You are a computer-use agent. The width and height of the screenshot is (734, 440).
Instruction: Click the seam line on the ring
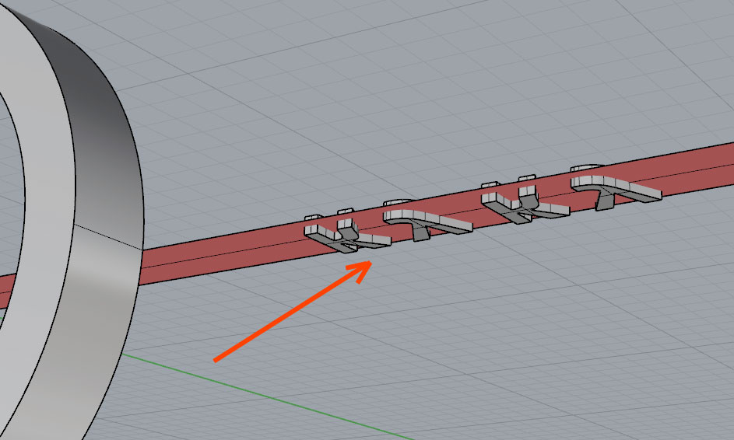coord(109,237)
